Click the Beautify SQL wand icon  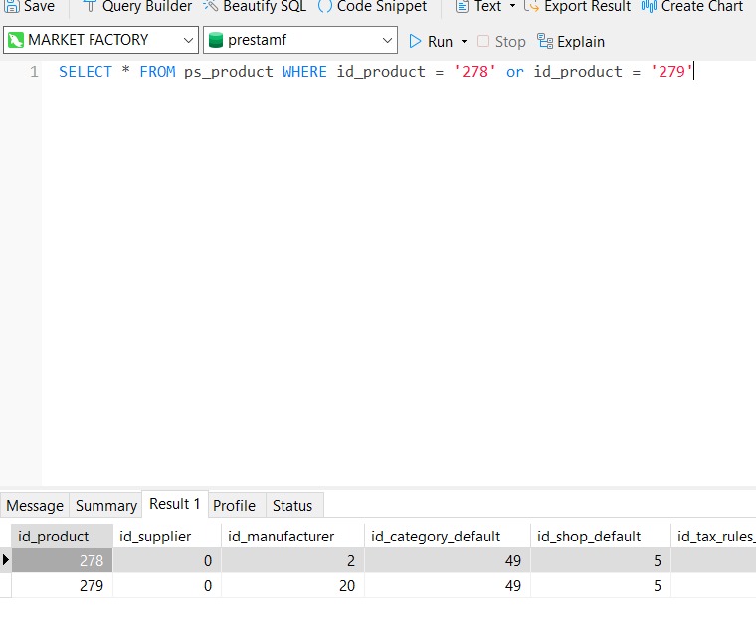coord(210,6)
